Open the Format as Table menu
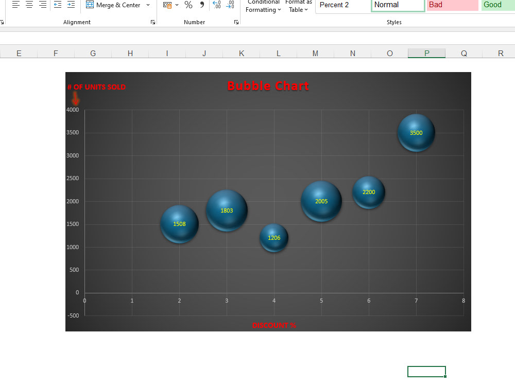This screenshot has width=515, height=386. 298,6
